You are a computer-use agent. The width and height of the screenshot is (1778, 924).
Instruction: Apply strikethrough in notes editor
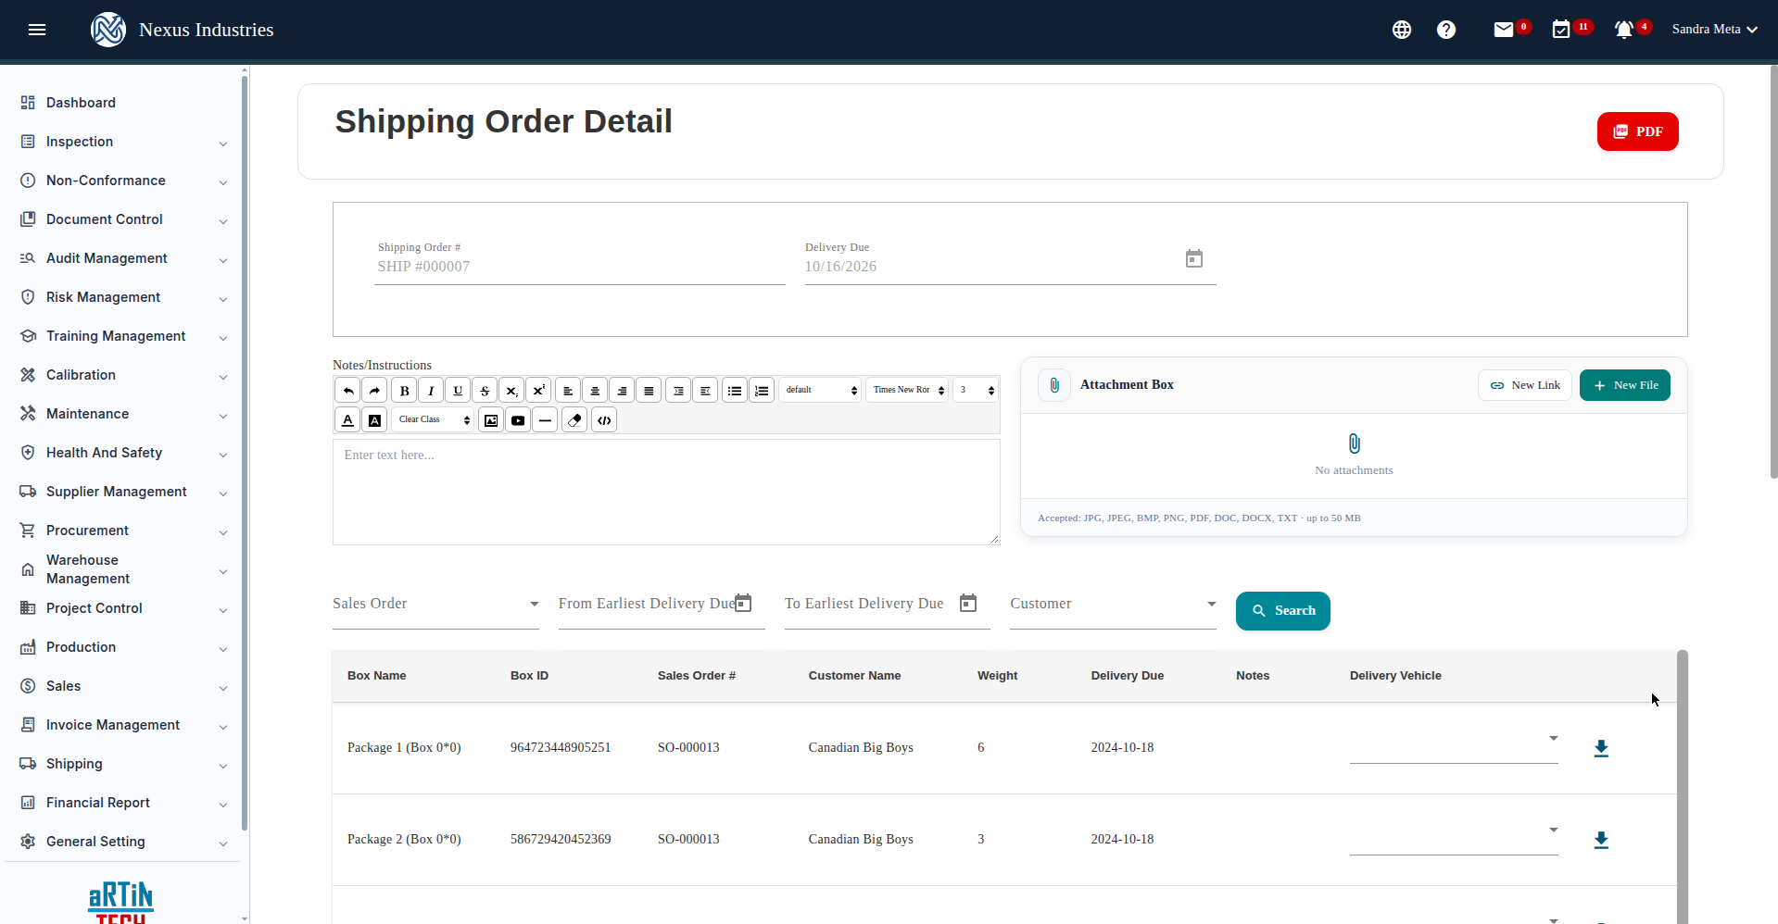pos(485,391)
